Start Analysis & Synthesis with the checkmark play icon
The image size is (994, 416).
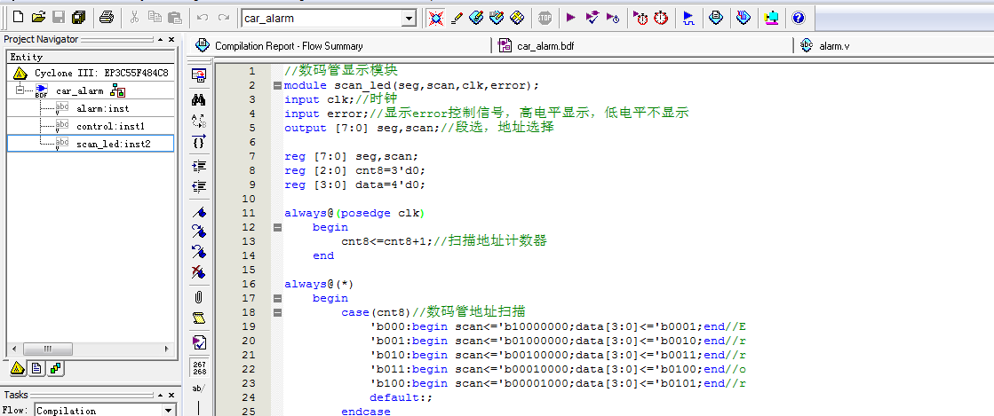tap(592, 18)
